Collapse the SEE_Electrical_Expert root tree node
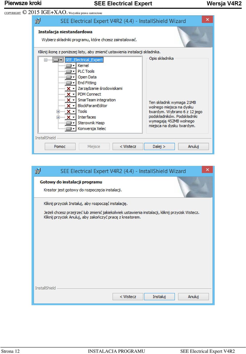Image resolution: width=246 pixels, height=354 pixels. [x=46, y=60]
